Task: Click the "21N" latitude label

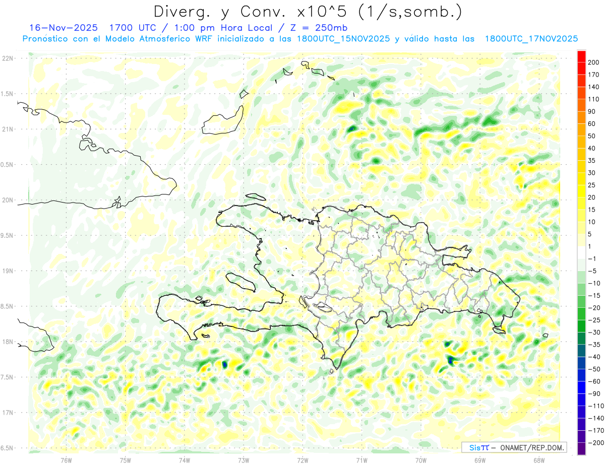Action: pyautogui.click(x=7, y=129)
